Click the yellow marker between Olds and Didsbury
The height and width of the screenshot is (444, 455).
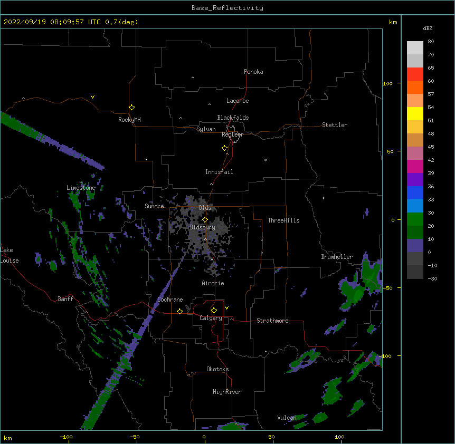click(x=205, y=219)
